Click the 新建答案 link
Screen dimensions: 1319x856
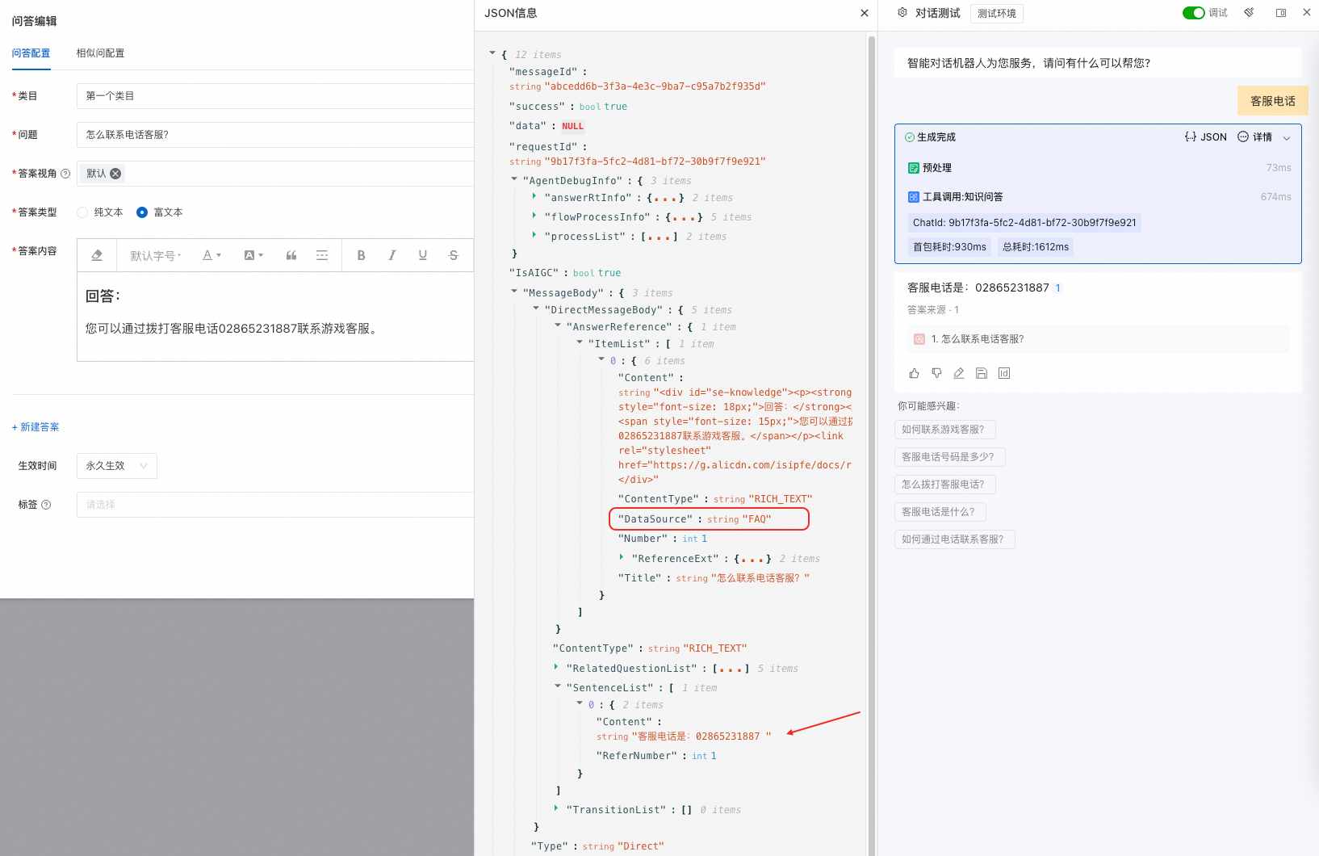[36, 427]
